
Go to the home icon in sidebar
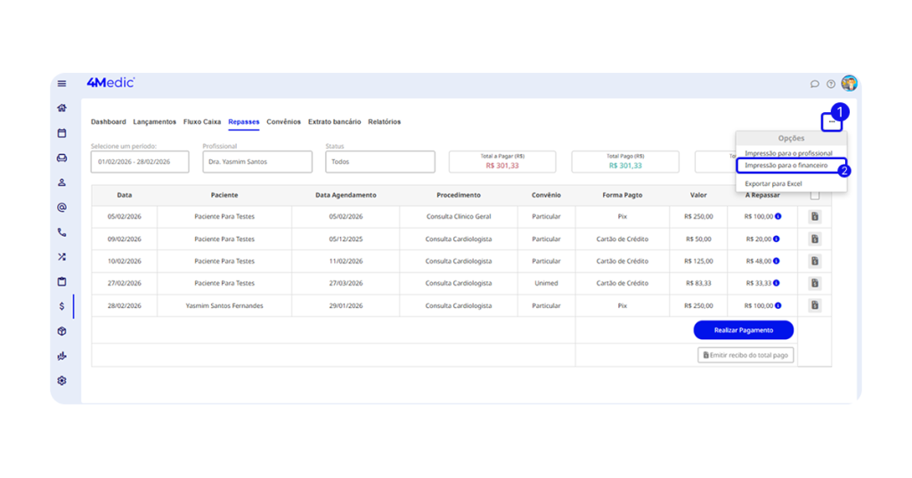[x=61, y=109]
